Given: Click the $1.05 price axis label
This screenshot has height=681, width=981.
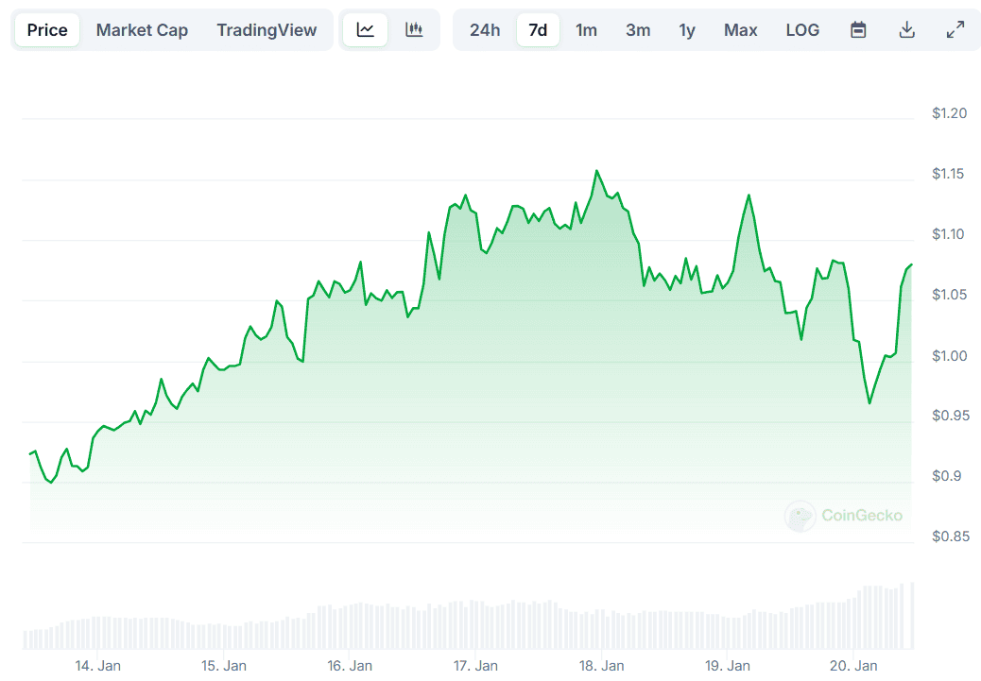Looking at the screenshot, I should [x=949, y=295].
